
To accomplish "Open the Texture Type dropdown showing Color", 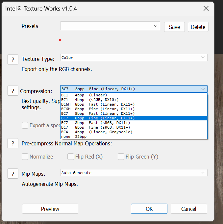I will click(x=134, y=58).
